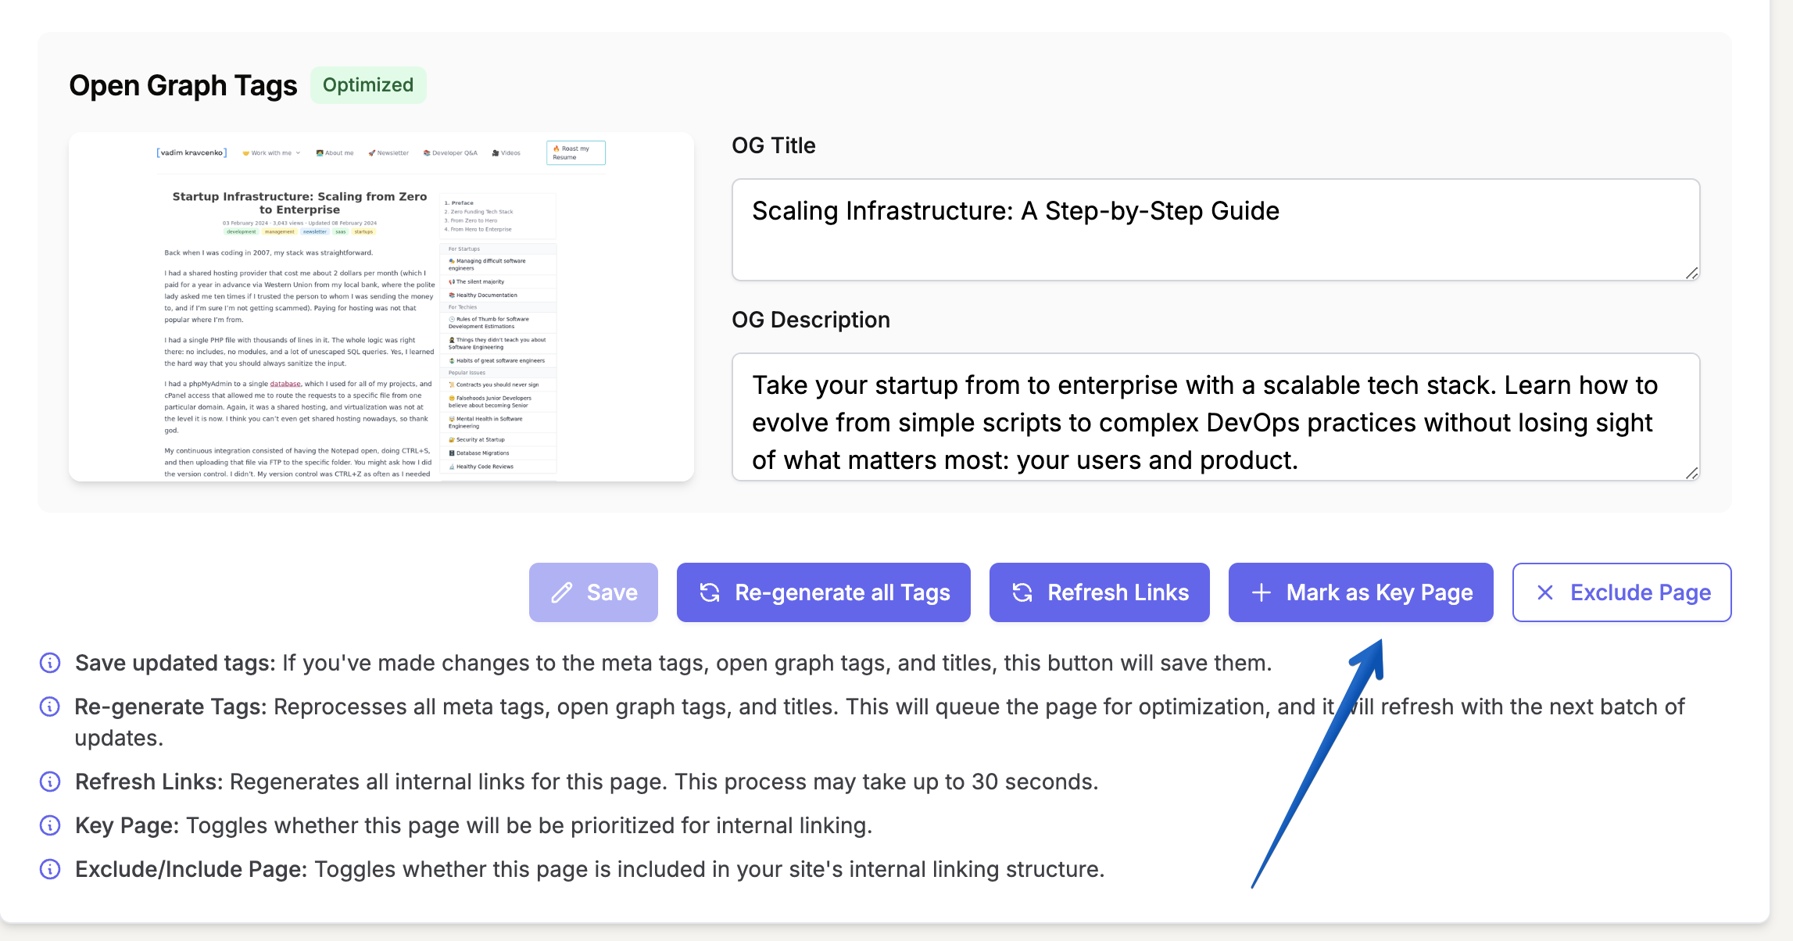Click the info icon beside Exclude/Include Page
The height and width of the screenshot is (941, 1793).
pyautogui.click(x=49, y=869)
